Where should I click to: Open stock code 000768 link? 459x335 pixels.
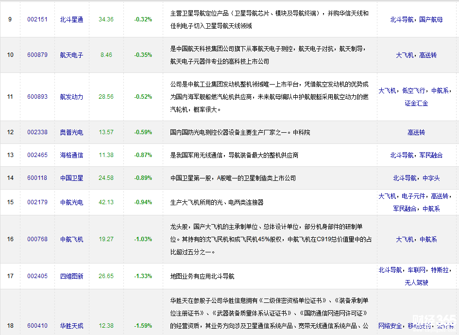[x=37, y=239]
